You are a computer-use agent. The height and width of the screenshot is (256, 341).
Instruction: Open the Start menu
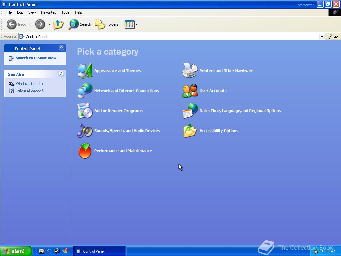click(x=16, y=251)
